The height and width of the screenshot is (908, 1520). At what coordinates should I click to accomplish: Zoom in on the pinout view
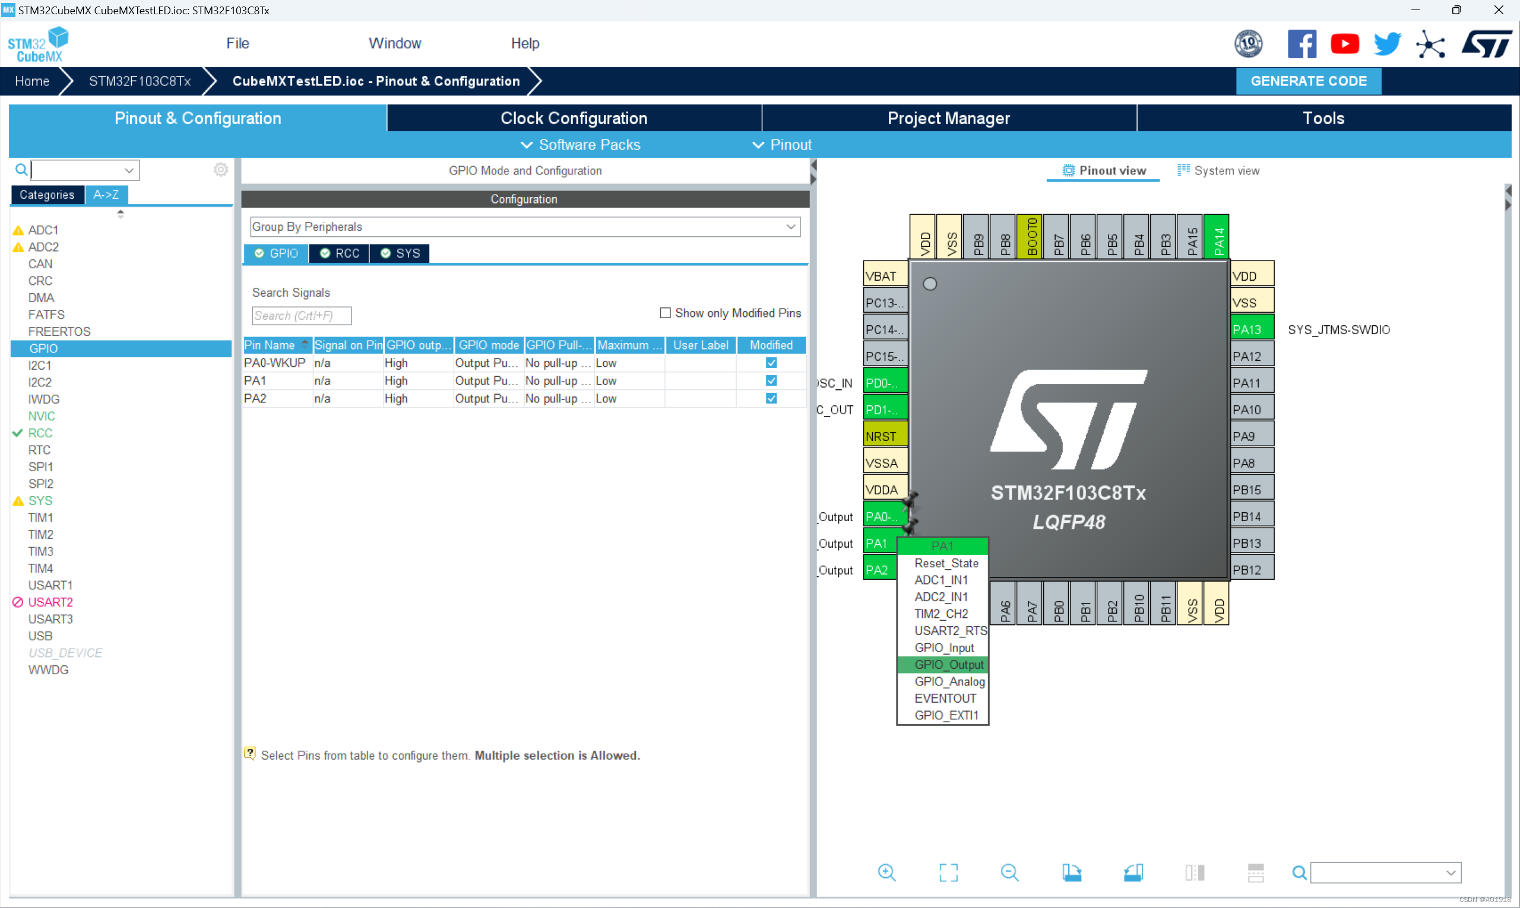(886, 872)
